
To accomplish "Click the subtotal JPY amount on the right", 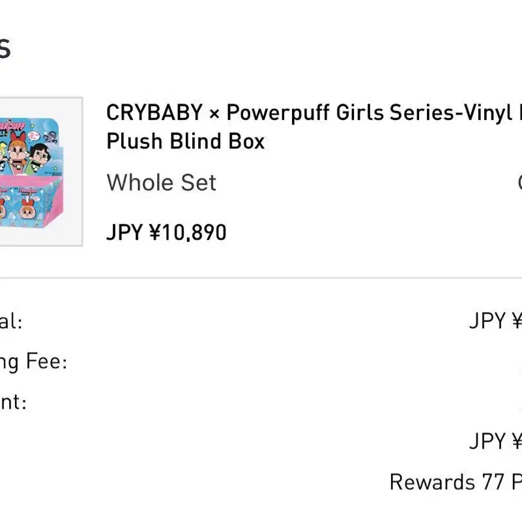I will [495, 321].
